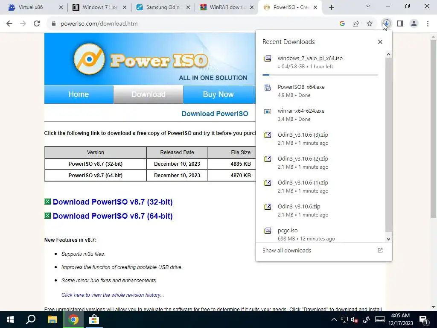
Task: Open the network tray icon
Action: 344,319
